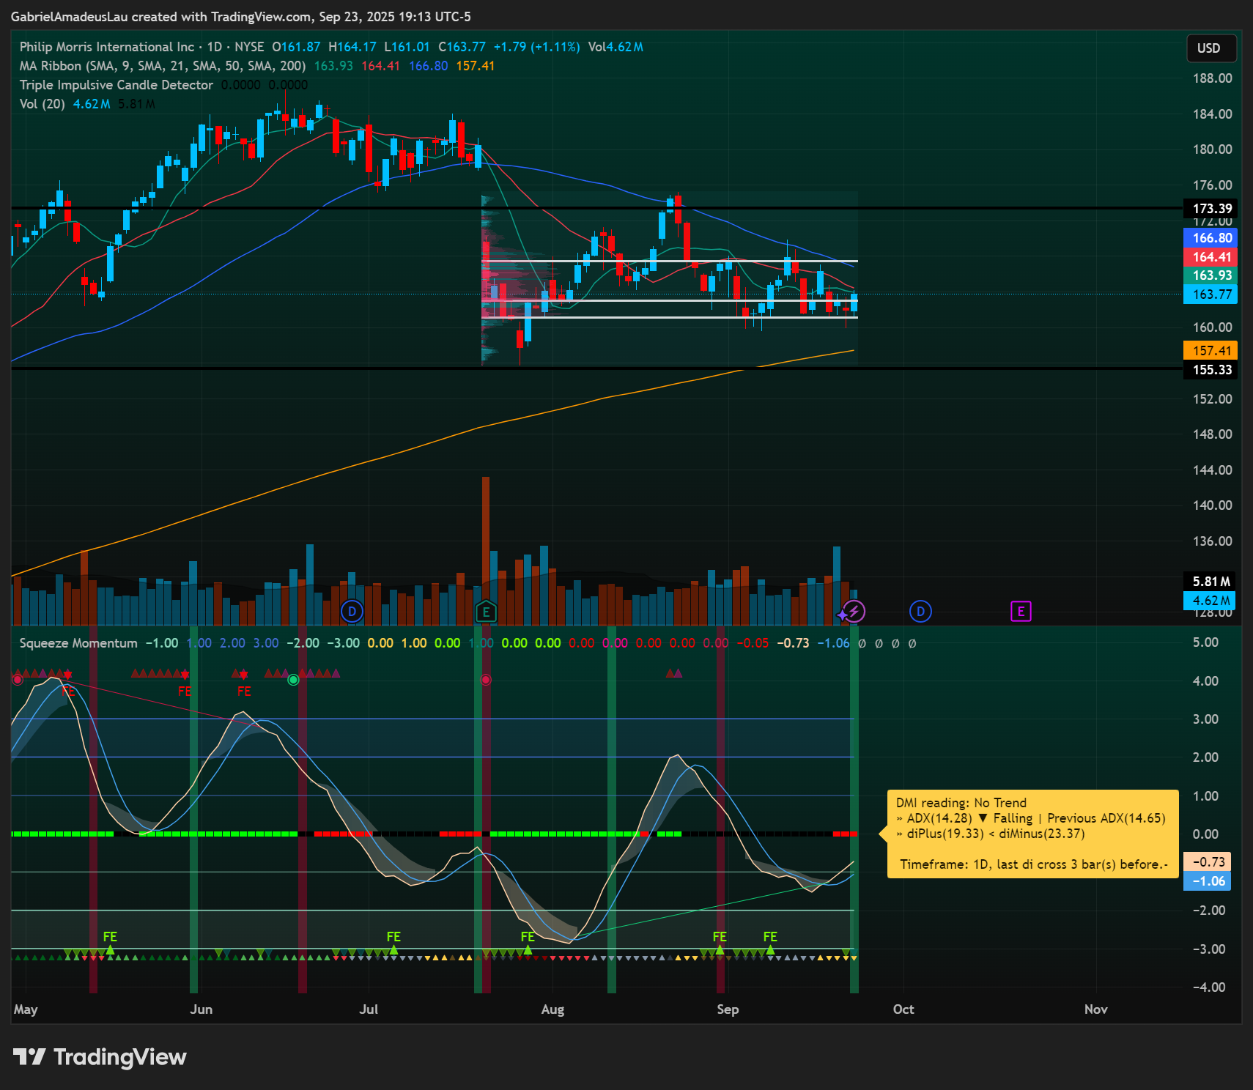Click the 173.39 horizontal line price label
This screenshot has width=1253, height=1090.
pos(1211,209)
